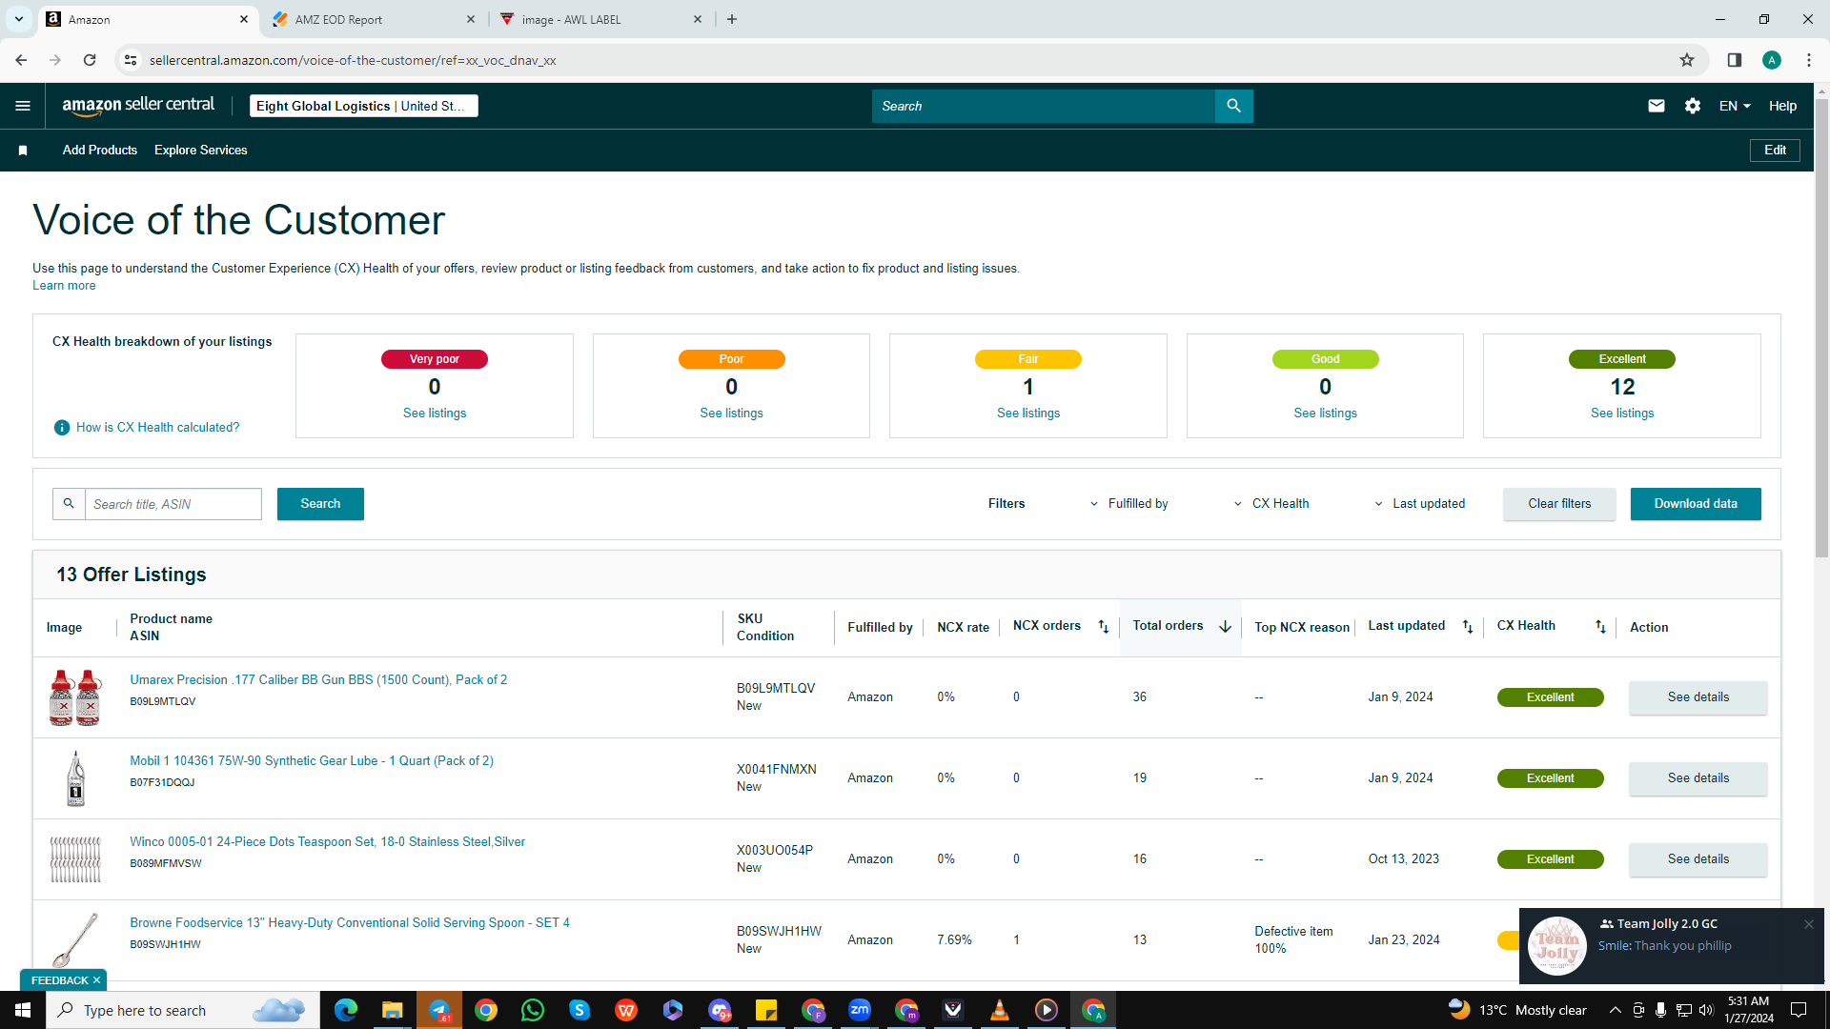Go back to the previous page

21,60
